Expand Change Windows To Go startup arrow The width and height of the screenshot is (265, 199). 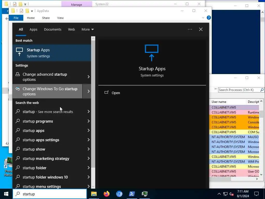pyautogui.click(x=89, y=91)
